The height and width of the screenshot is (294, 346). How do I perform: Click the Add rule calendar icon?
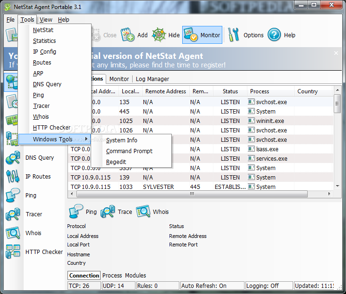[x=127, y=34]
